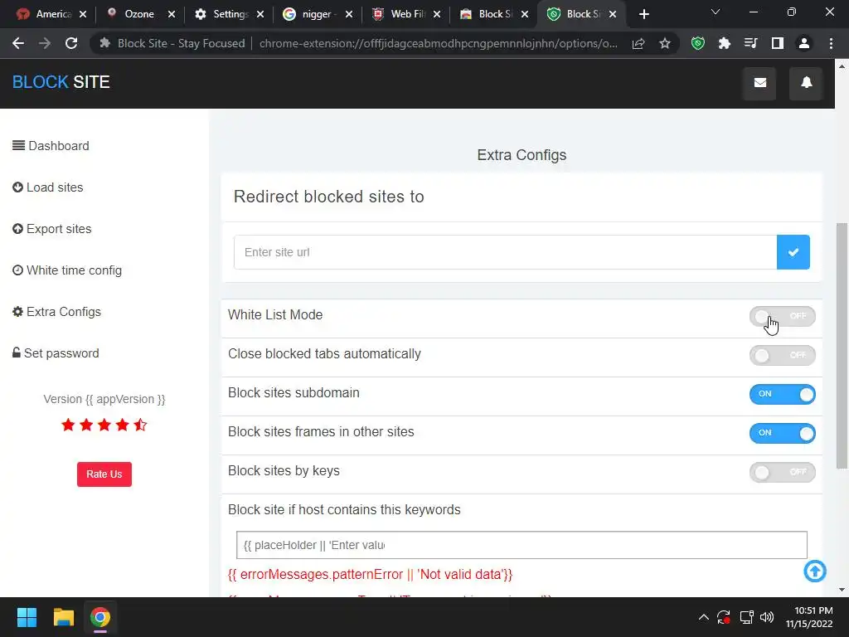Enable White List Mode toggle
Screen dimensions: 849x637
pyautogui.click(x=782, y=316)
